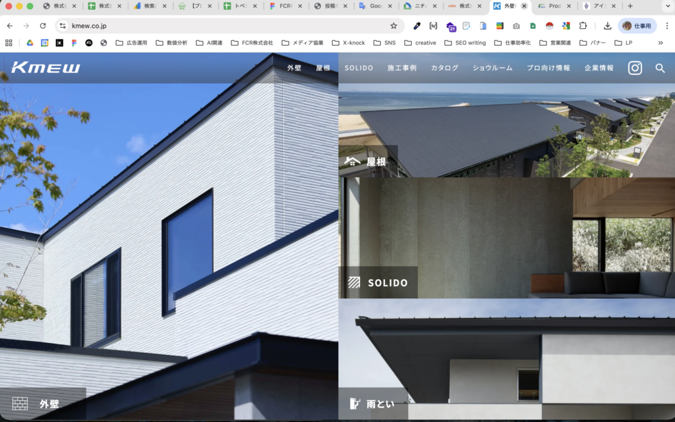The height and width of the screenshot is (422, 675).
Task: Click the Kmew logo
Action: (x=45, y=68)
